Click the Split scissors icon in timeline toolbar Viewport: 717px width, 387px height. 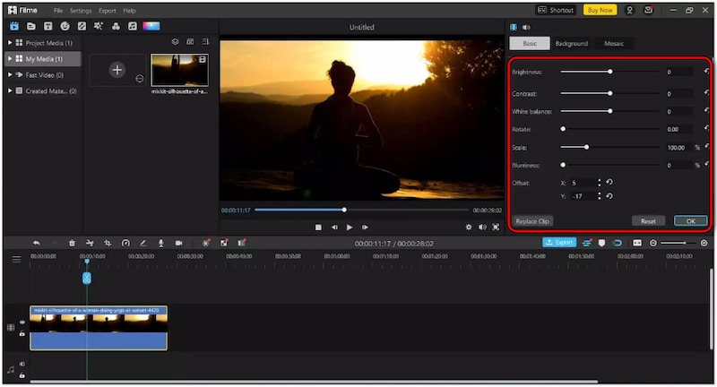click(x=90, y=243)
